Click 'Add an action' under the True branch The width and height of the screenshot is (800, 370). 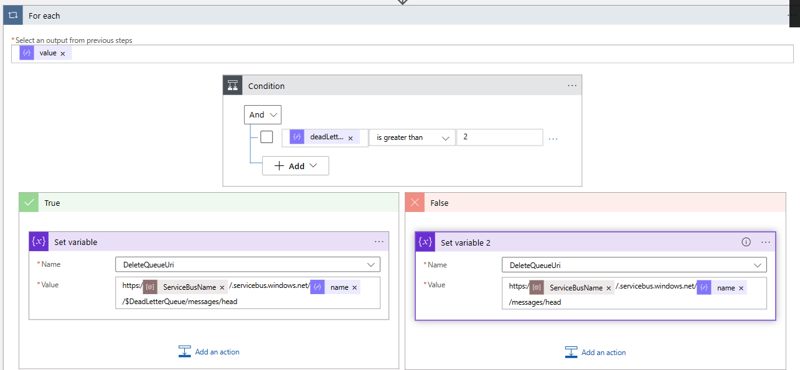click(209, 351)
